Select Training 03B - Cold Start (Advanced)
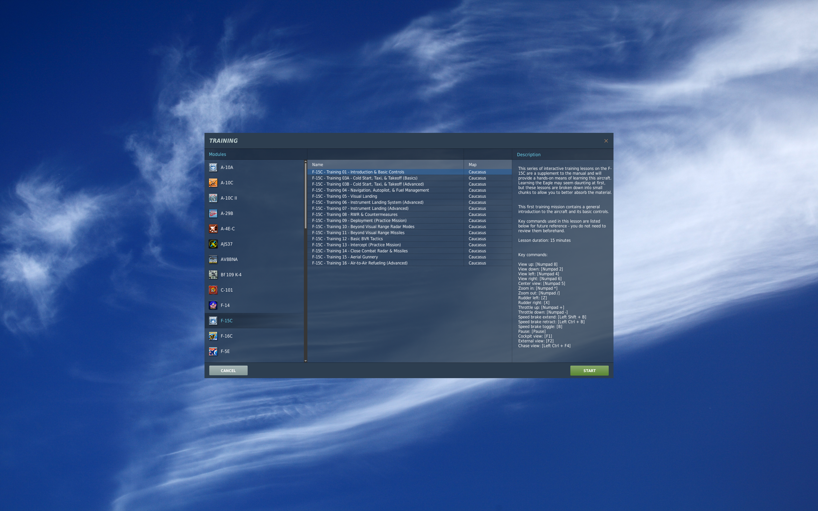This screenshot has height=511, width=818. click(x=409, y=184)
